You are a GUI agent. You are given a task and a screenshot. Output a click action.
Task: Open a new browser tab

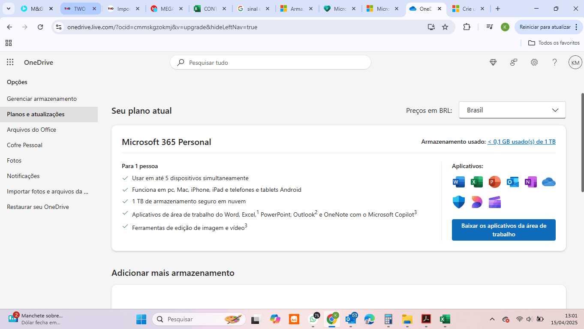497,9
